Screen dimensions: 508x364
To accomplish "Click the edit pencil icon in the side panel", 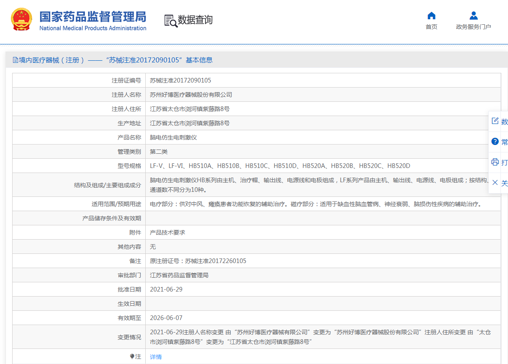I will (495, 121).
